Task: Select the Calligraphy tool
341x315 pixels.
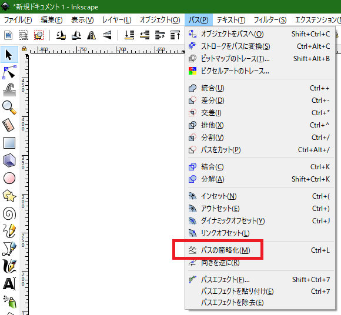Action: (x=9, y=266)
